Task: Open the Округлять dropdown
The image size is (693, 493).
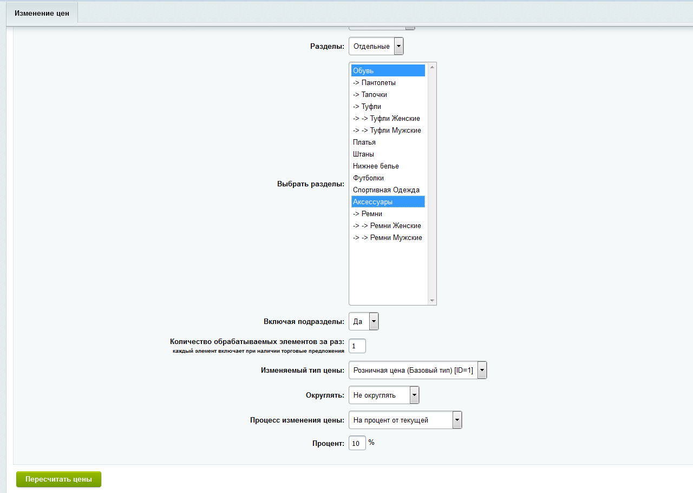Action: click(x=383, y=395)
